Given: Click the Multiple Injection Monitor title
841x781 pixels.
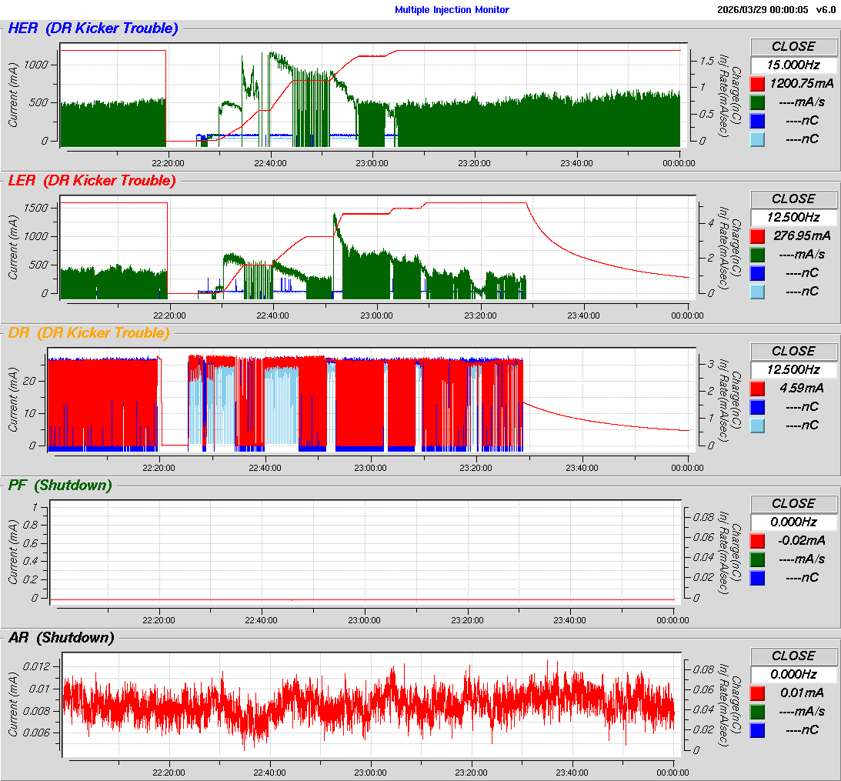Looking at the screenshot, I should [452, 10].
